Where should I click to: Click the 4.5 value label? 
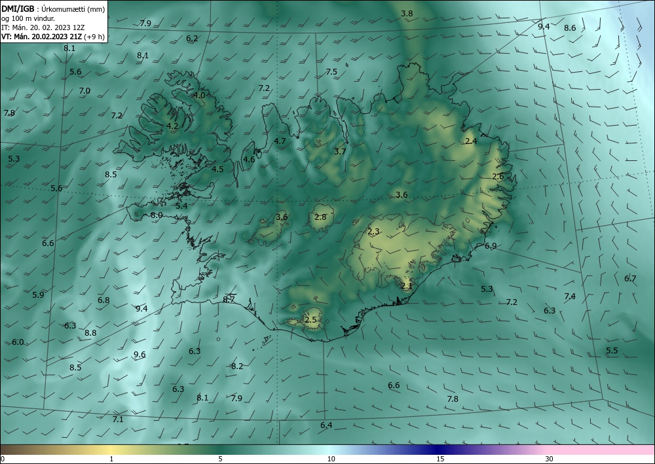coord(217,169)
